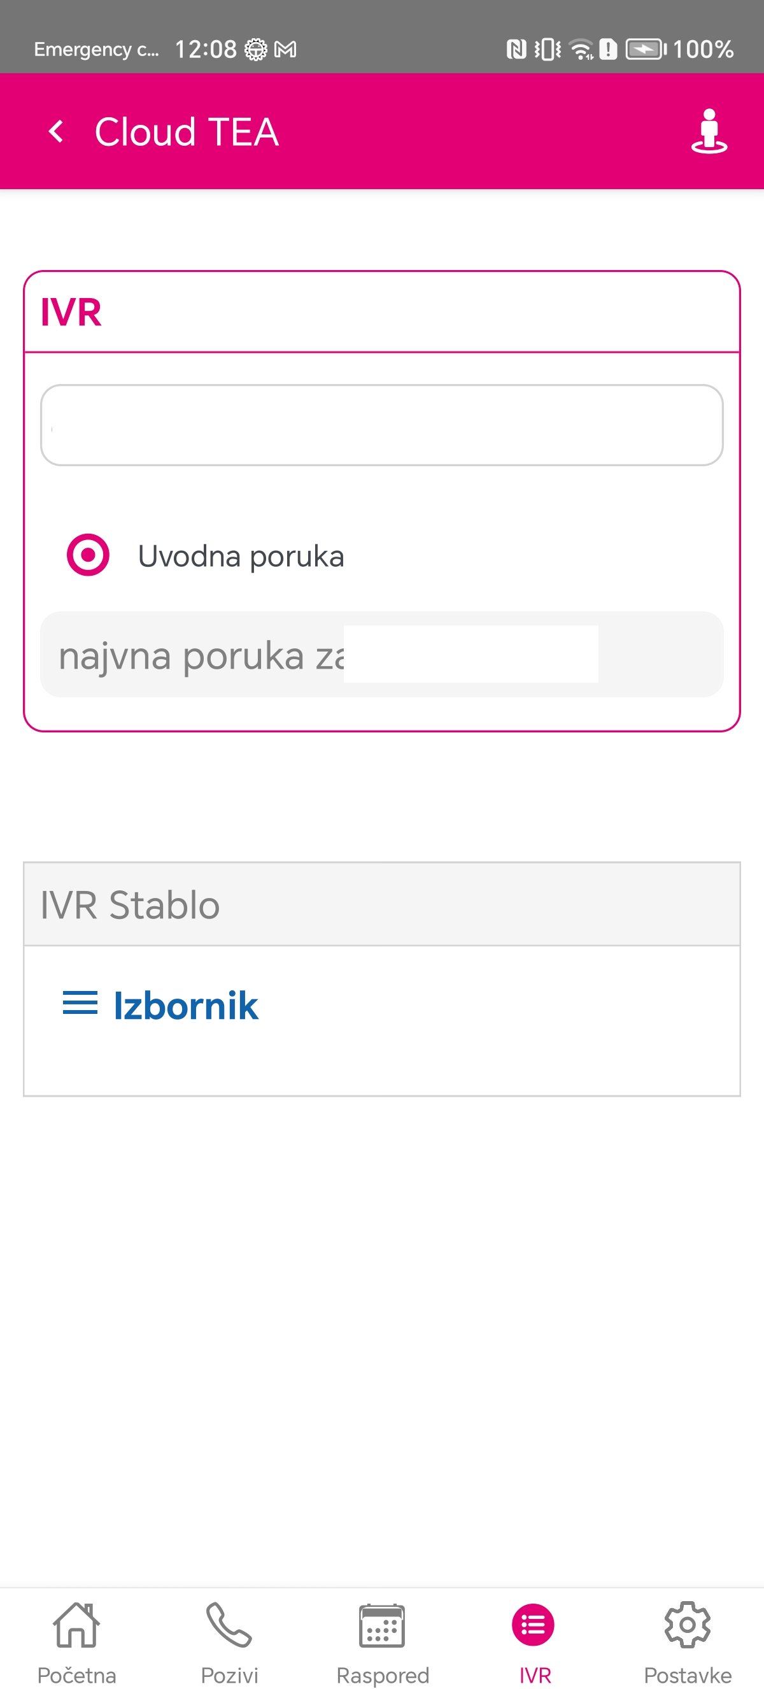Select the IVR list icon
764x1689 pixels.
(x=534, y=1625)
